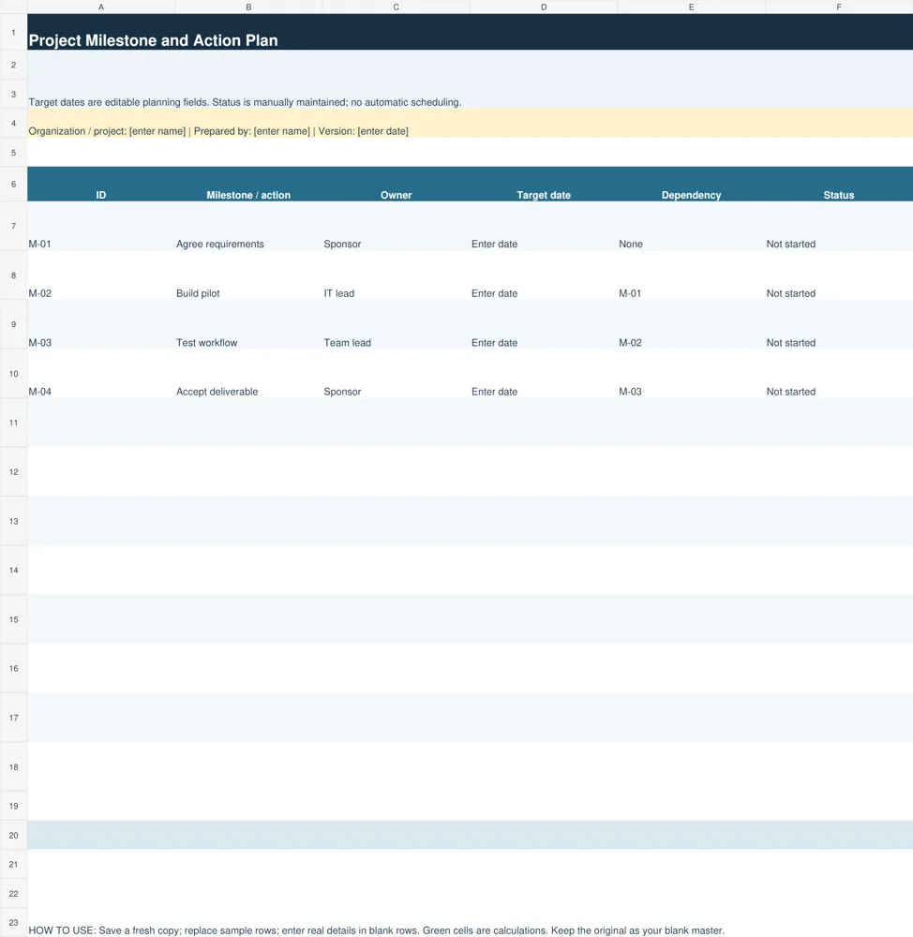Click the note about target dates being editable
The width and height of the screenshot is (913, 937).
(245, 102)
